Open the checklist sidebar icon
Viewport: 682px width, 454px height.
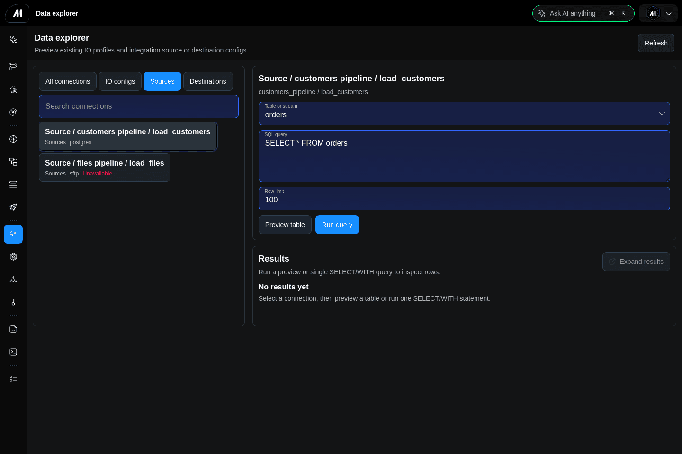[x=13, y=379]
